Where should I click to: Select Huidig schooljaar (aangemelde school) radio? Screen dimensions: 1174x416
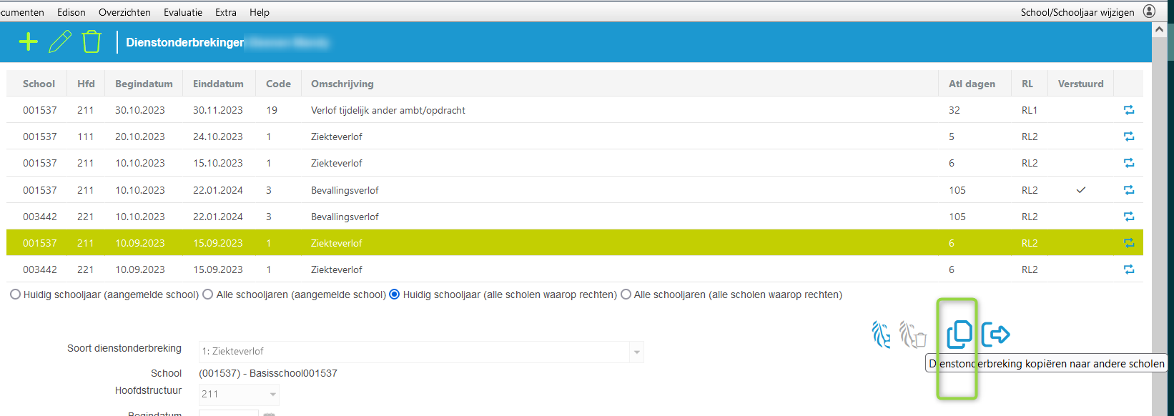[x=15, y=294]
